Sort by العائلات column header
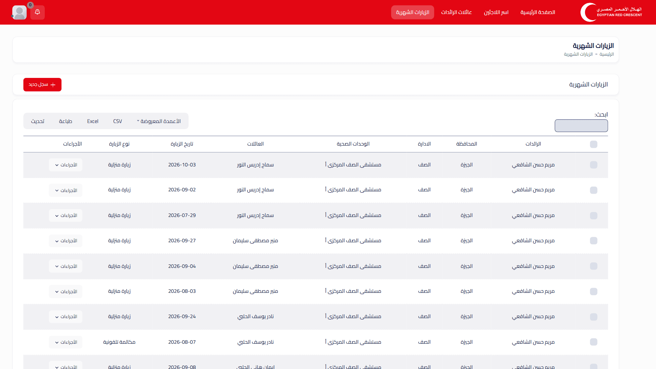The image size is (656, 369). tap(255, 144)
